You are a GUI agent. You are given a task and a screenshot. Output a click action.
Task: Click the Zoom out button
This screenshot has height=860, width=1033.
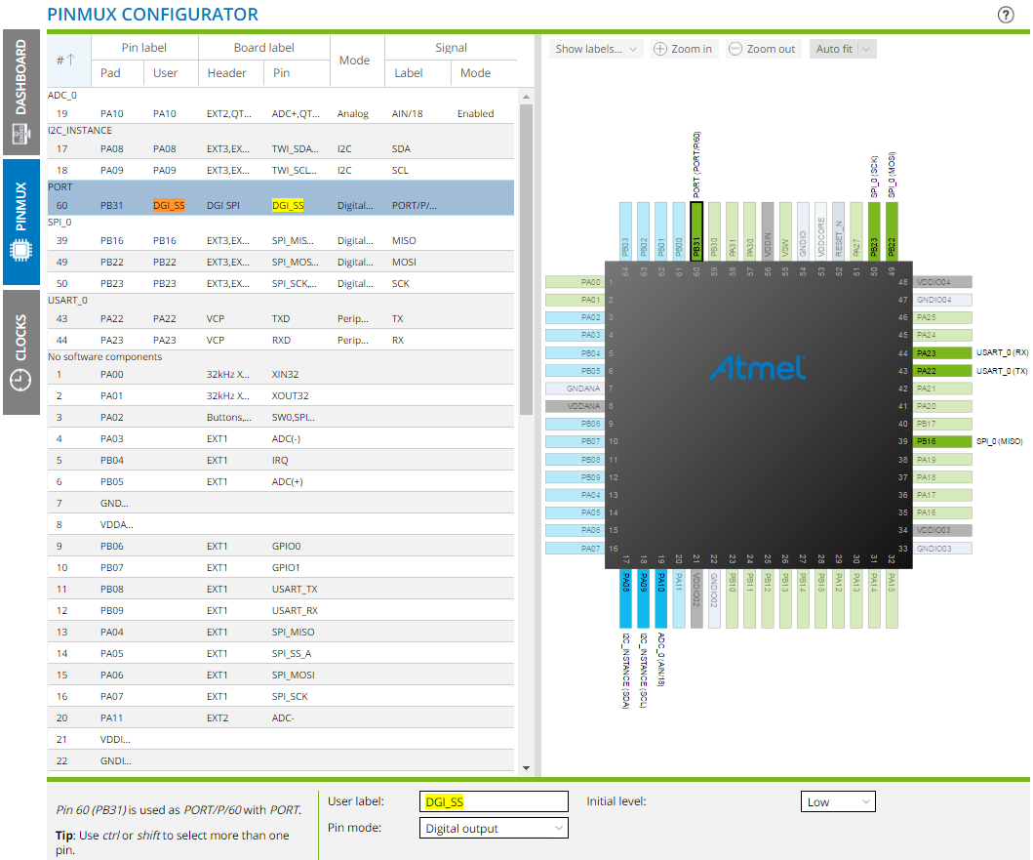(763, 49)
